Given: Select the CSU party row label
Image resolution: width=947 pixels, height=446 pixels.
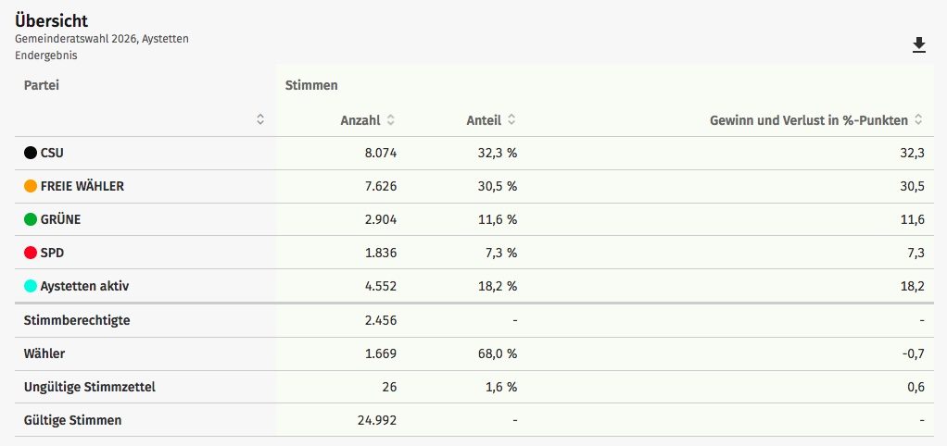Looking at the screenshot, I should click(52, 153).
